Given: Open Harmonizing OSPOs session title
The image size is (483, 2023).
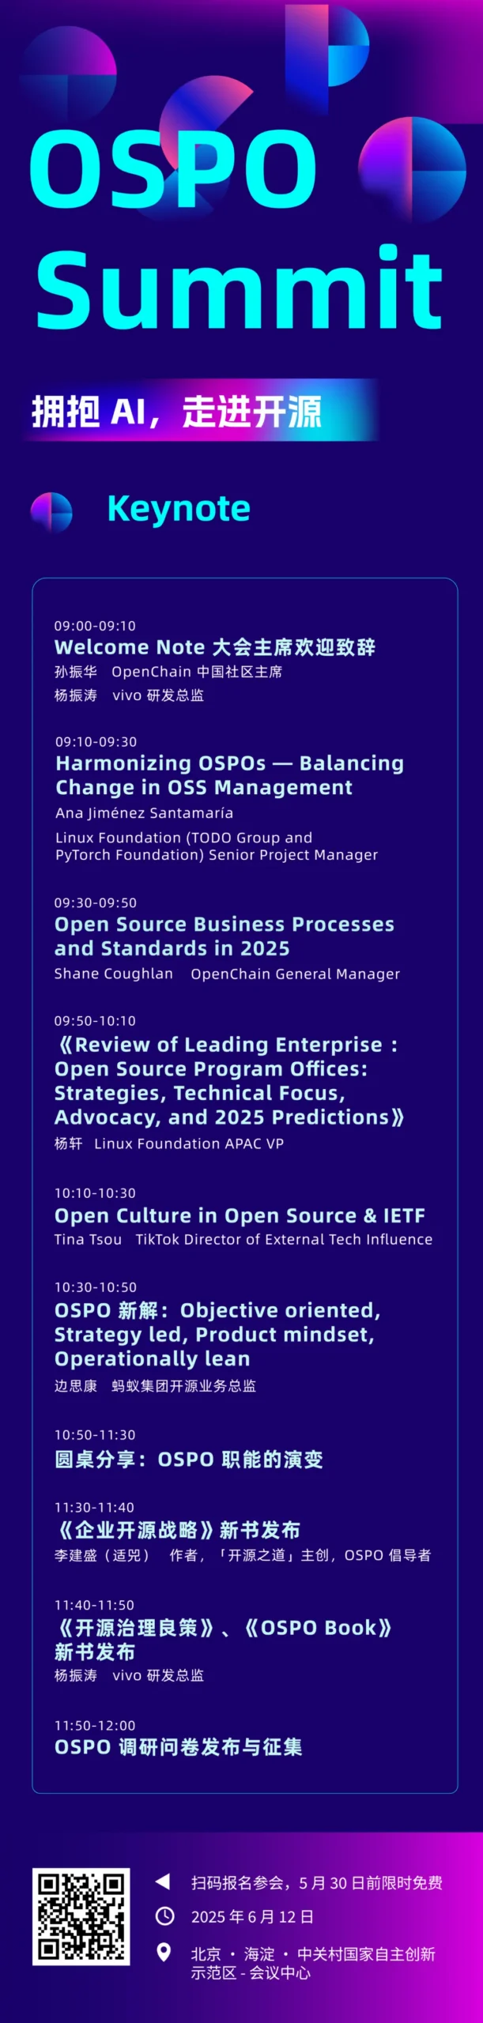Looking at the screenshot, I should (x=229, y=774).
